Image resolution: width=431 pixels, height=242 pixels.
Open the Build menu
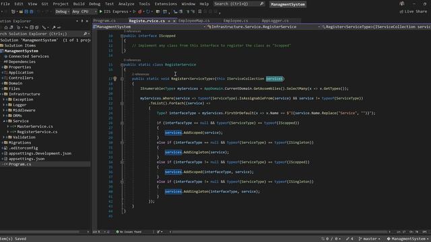click(x=79, y=4)
